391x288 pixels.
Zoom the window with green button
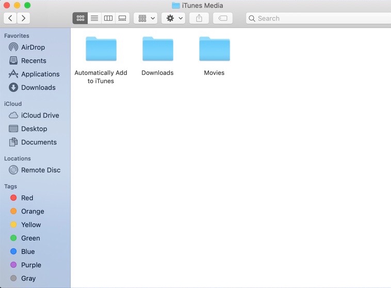coord(27,5)
